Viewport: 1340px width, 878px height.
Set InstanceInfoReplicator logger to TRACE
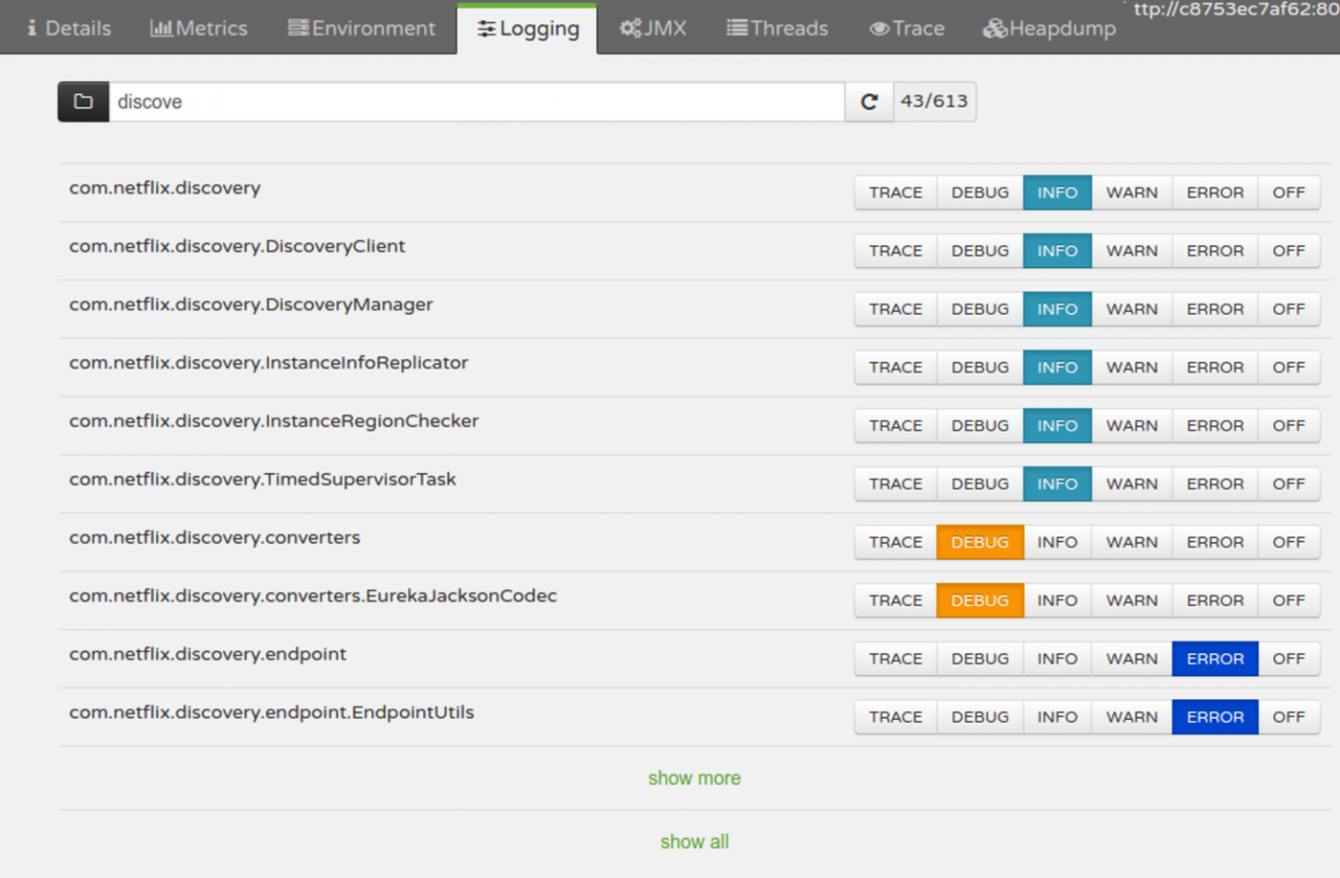point(895,368)
